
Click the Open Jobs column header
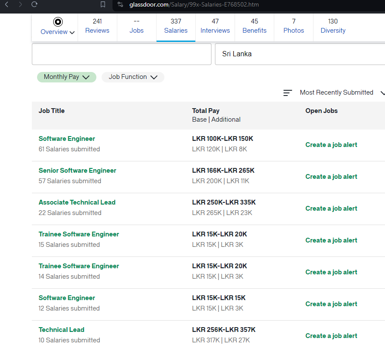[x=321, y=111]
